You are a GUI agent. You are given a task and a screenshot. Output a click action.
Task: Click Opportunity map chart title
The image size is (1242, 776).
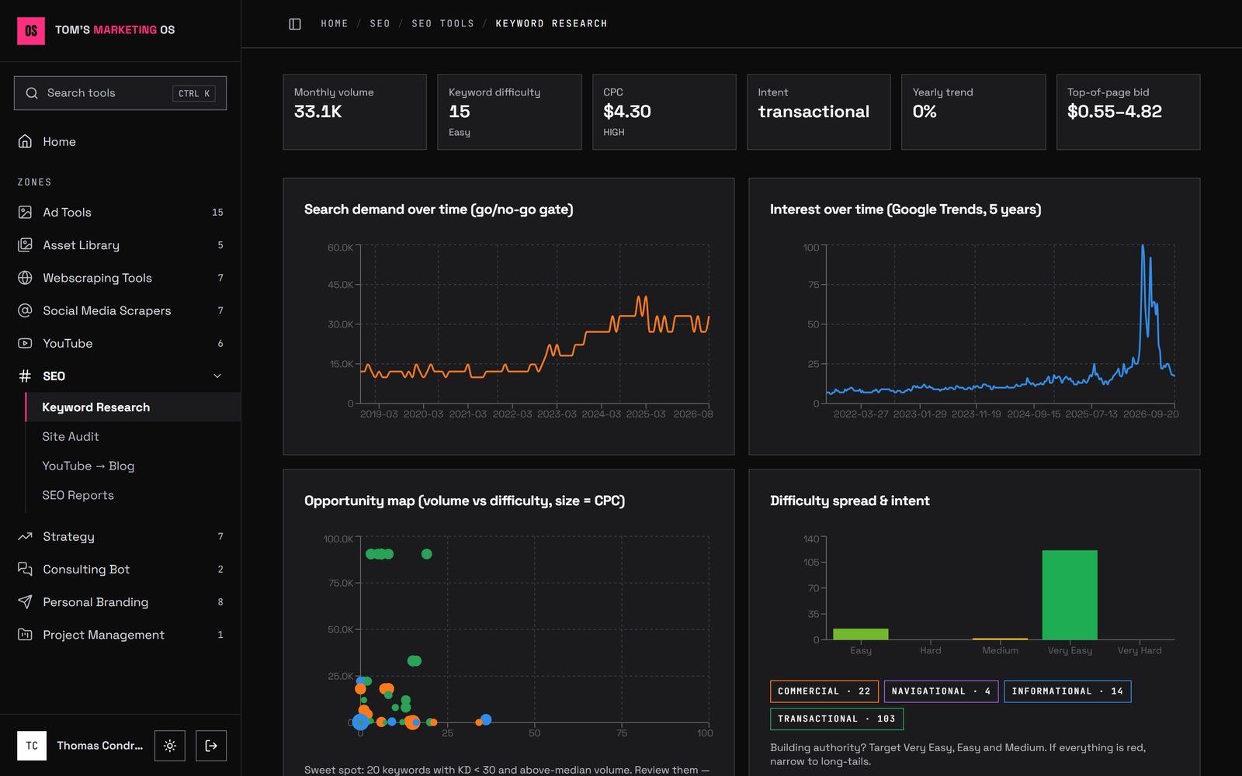tap(464, 501)
